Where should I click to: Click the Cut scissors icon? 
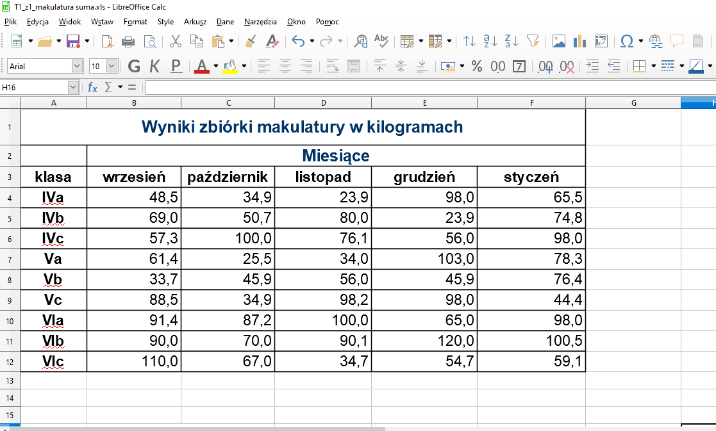click(x=176, y=42)
